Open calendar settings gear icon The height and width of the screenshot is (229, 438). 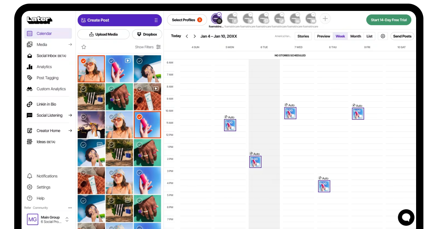coord(383,36)
